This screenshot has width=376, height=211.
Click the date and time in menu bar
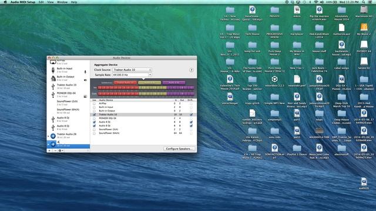pos(349,2)
